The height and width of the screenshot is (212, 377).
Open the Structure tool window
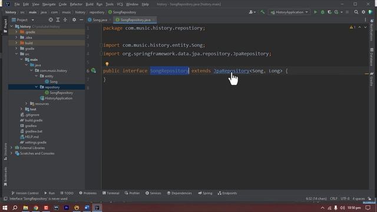(5, 151)
